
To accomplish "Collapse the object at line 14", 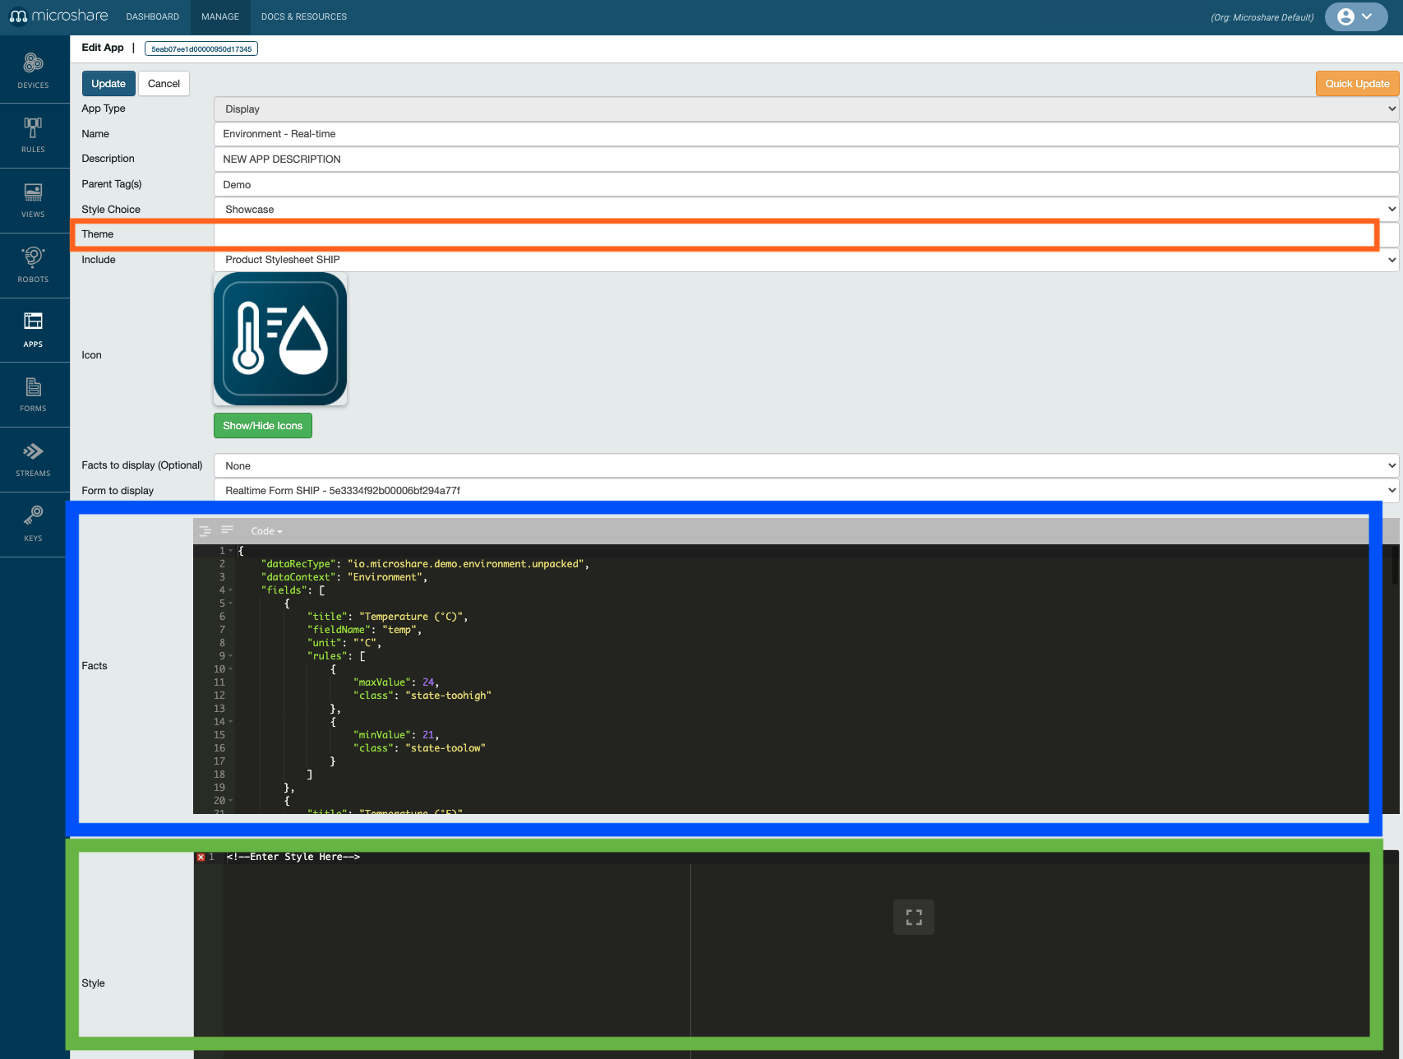I will tap(231, 722).
